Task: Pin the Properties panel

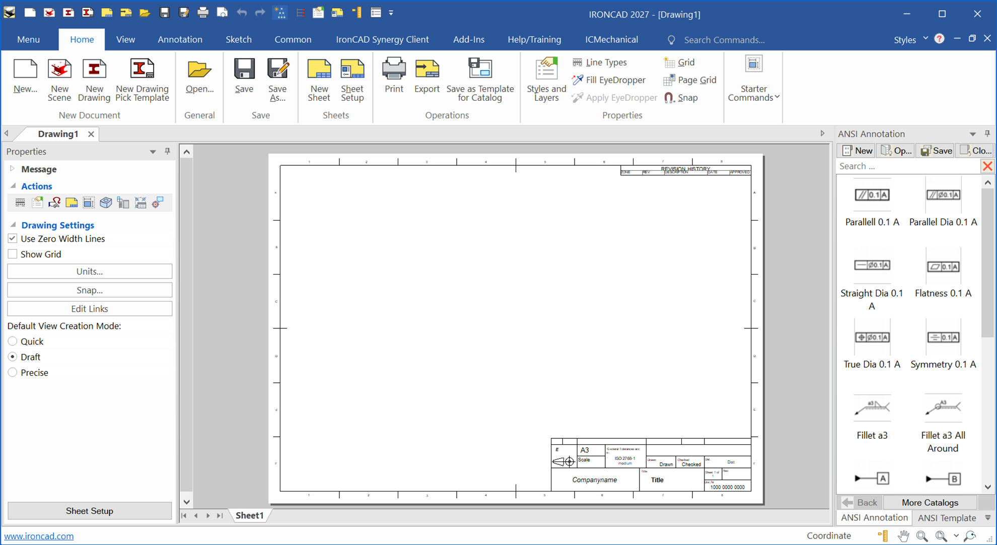Action: tap(167, 151)
